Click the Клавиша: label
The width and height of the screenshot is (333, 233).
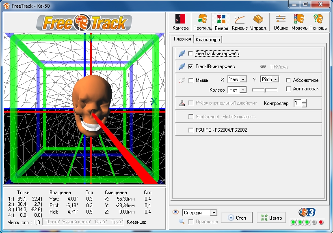[x=136, y=222]
